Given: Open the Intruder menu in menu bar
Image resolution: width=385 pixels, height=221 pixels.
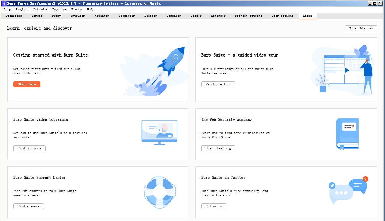Looking at the screenshot, I should click(x=40, y=10).
